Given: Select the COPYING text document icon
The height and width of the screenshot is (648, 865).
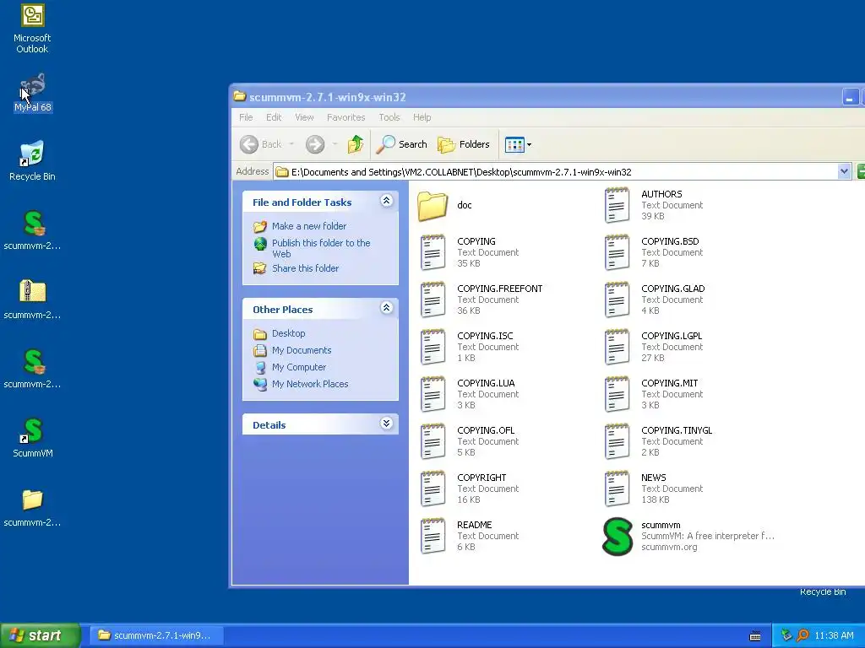Looking at the screenshot, I should (x=433, y=252).
